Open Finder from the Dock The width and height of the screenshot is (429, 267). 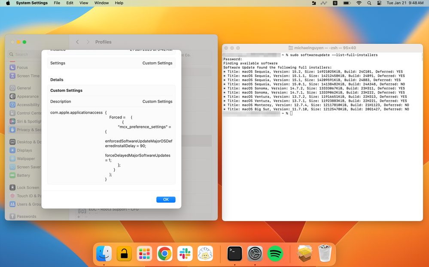[104, 254]
